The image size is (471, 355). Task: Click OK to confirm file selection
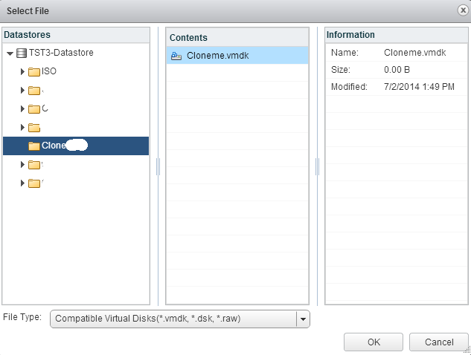click(x=374, y=342)
